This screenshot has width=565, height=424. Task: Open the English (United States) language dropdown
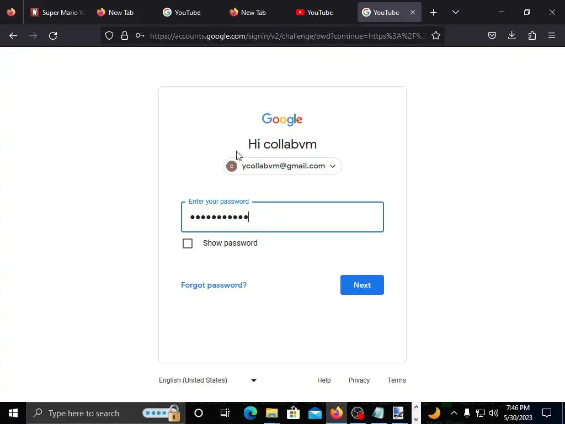coord(208,380)
